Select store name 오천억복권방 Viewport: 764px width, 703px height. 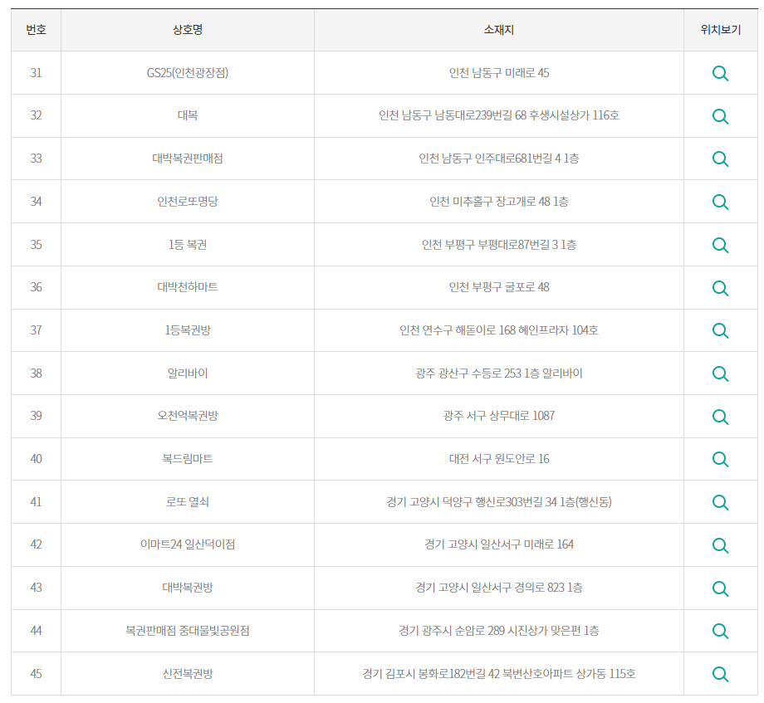click(188, 415)
